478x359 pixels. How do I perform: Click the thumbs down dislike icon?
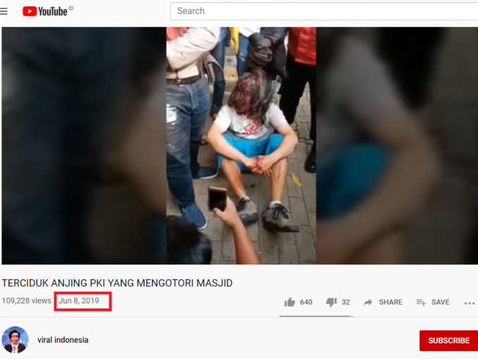click(x=331, y=302)
